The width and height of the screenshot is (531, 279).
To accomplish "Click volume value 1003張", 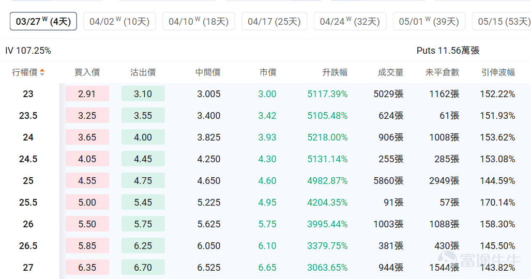I will coord(388,224).
